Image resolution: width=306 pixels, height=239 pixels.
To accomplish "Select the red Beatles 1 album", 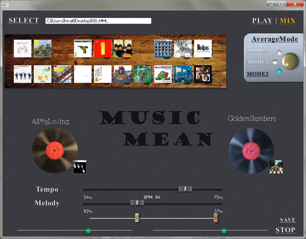I will [103, 49].
